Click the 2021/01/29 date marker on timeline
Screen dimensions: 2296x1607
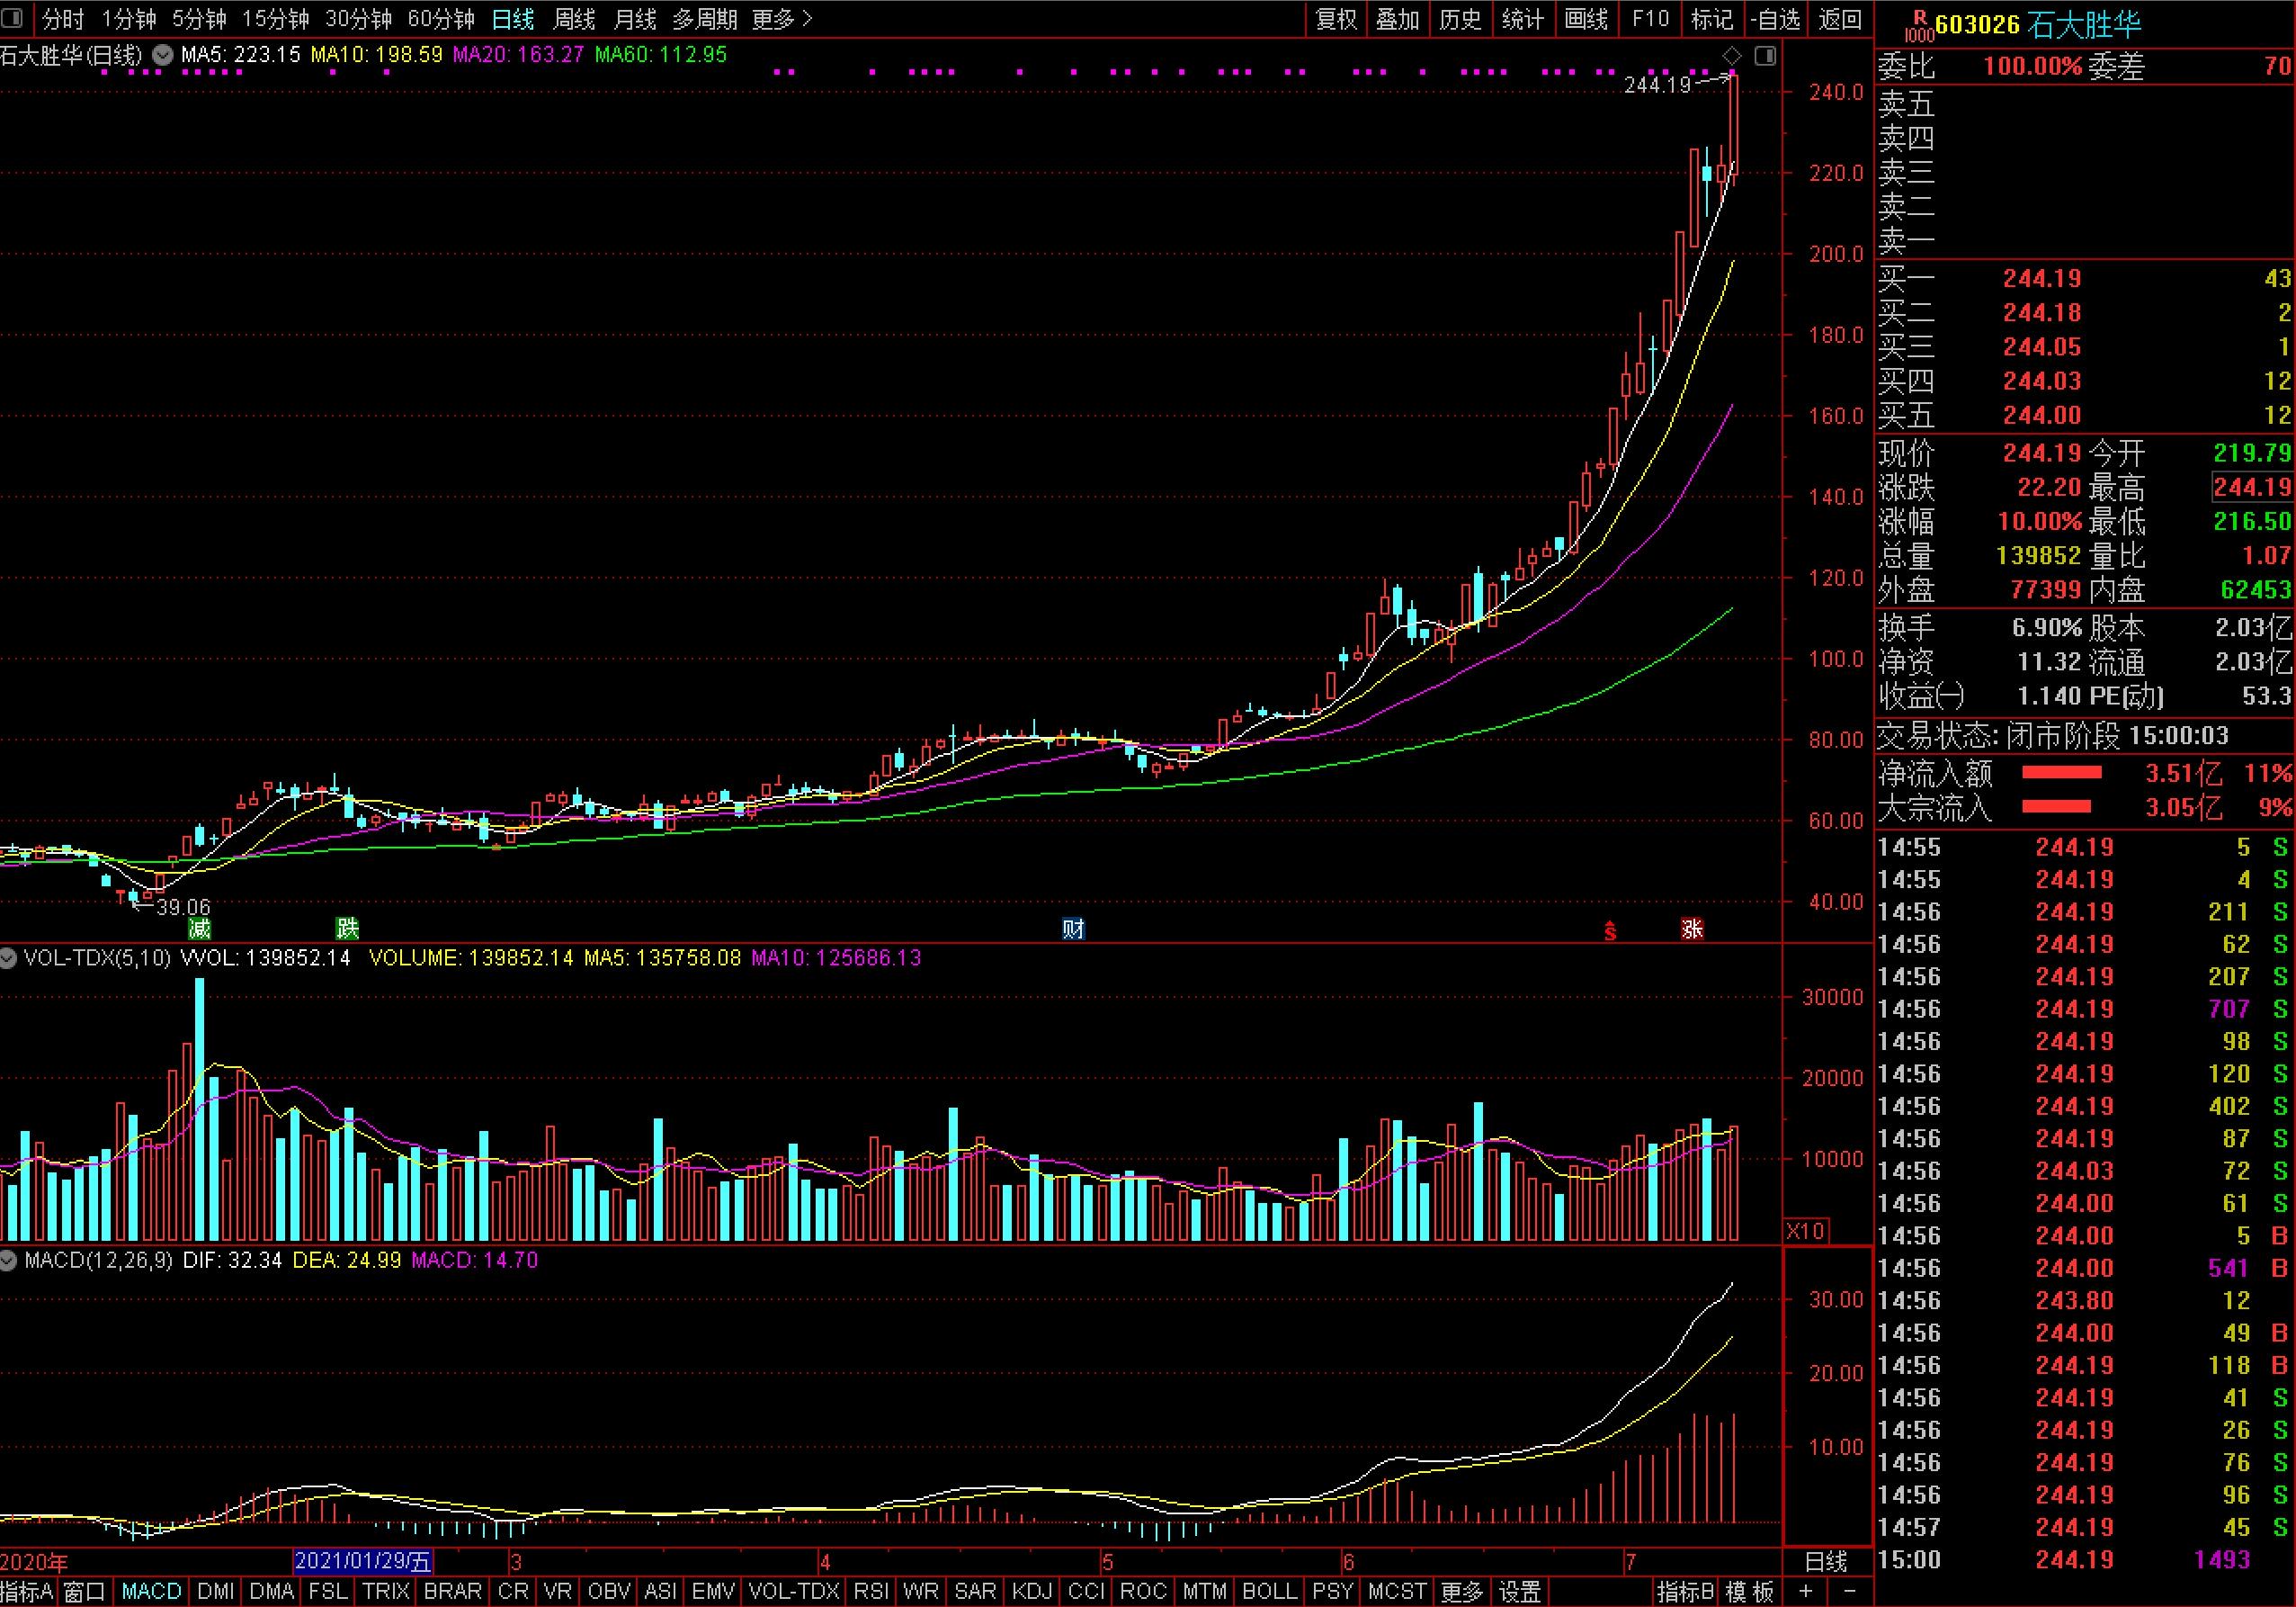[x=363, y=1561]
